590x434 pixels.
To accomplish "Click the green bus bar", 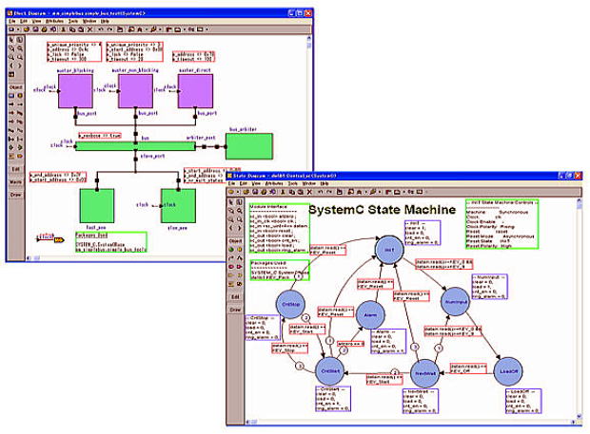I will [x=135, y=146].
